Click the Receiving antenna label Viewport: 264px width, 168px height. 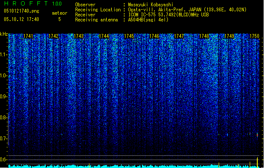tap(97, 20)
